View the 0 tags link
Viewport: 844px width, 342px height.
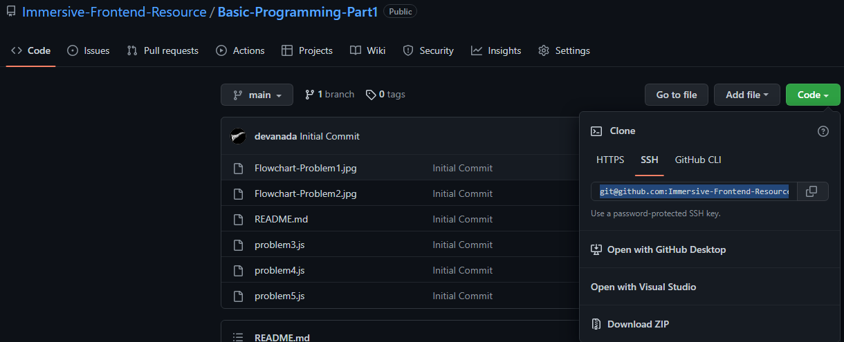[385, 95]
